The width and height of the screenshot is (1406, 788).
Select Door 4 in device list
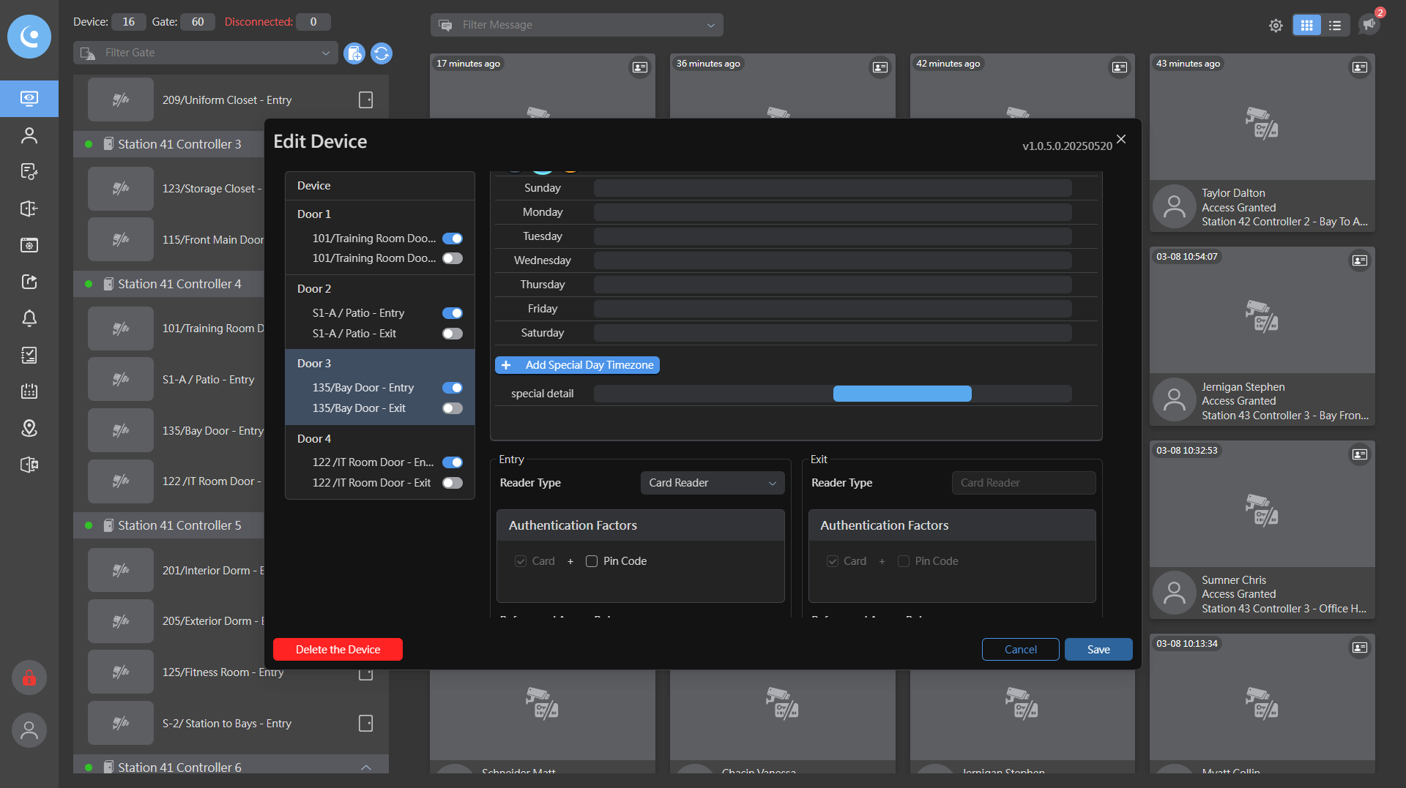pos(314,438)
